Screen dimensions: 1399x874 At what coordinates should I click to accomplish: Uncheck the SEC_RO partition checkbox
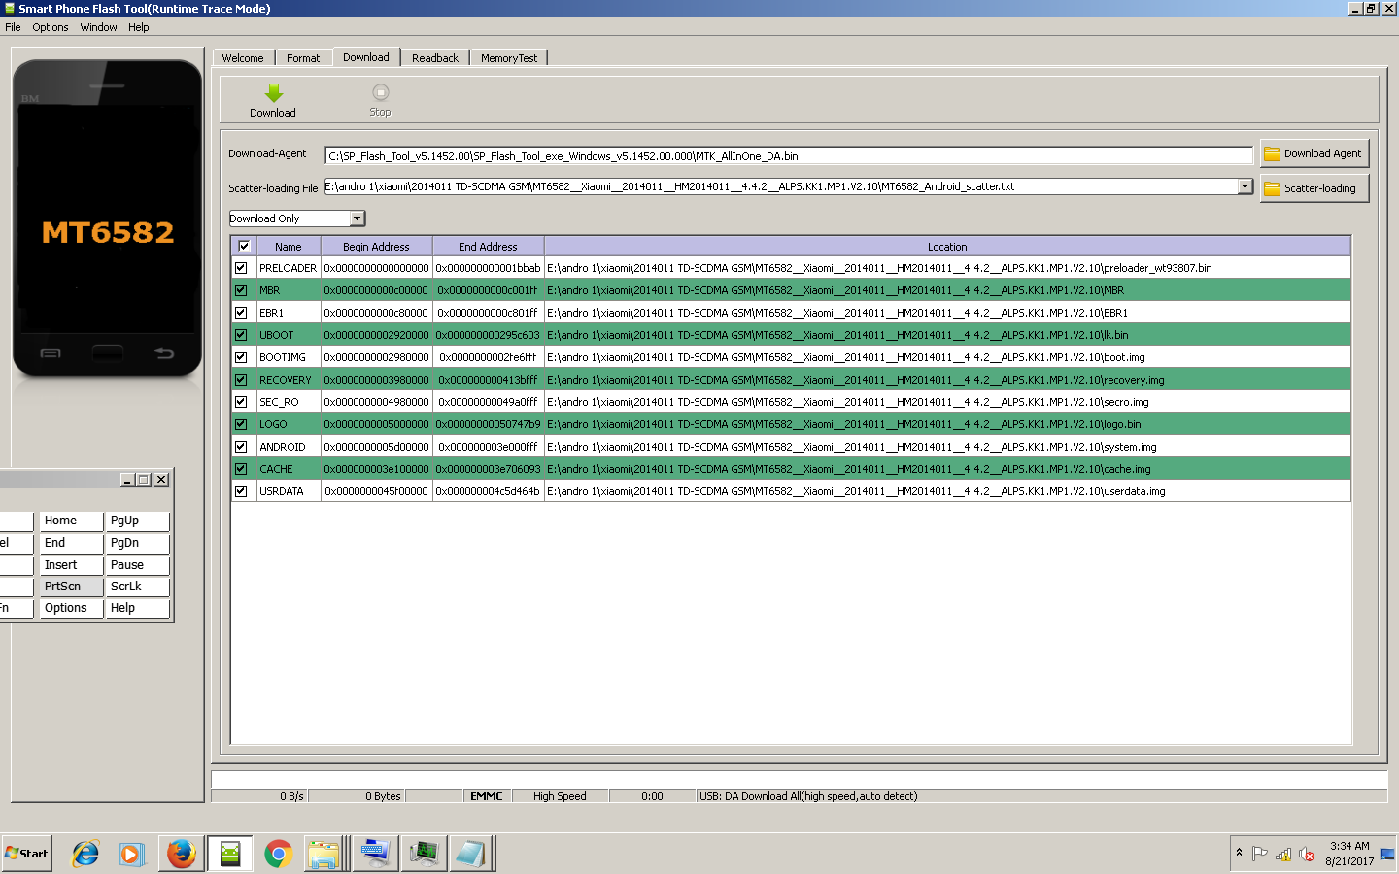pos(241,402)
